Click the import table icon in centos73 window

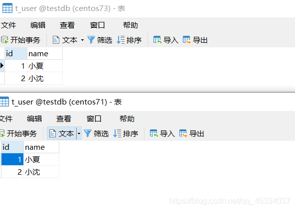[157, 40]
